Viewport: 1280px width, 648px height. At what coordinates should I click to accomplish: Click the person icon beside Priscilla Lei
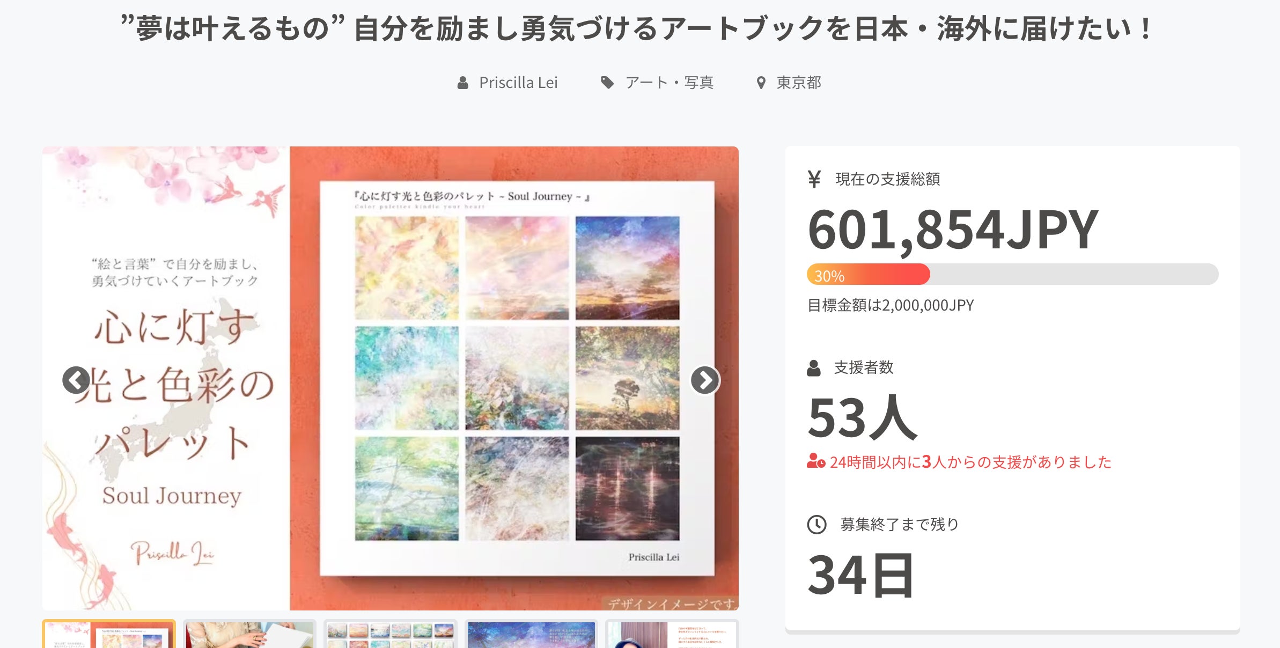click(462, 83)
